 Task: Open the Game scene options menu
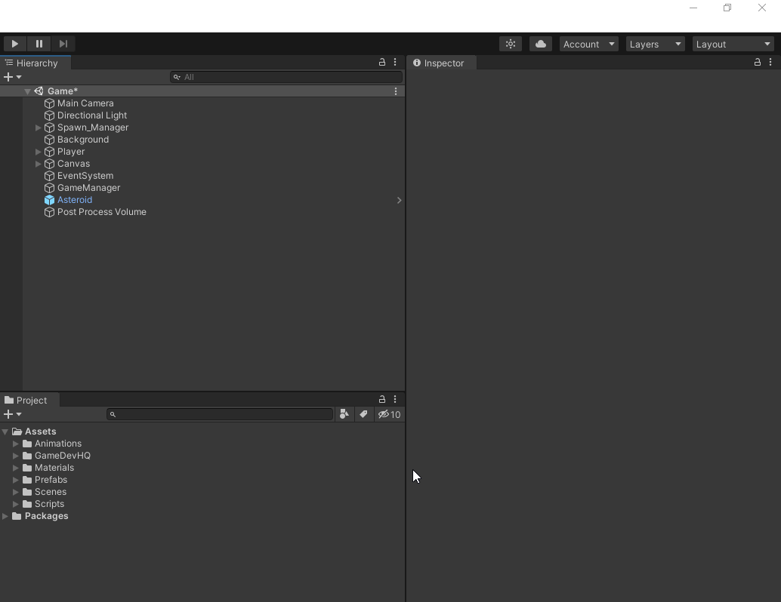(396, 91)
